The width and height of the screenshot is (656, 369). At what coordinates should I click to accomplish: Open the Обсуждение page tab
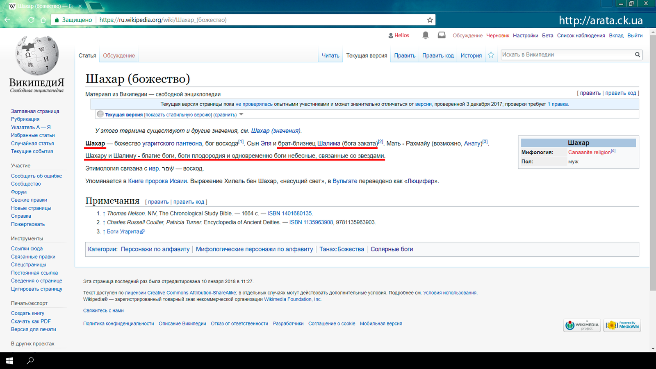click(119, 56)
